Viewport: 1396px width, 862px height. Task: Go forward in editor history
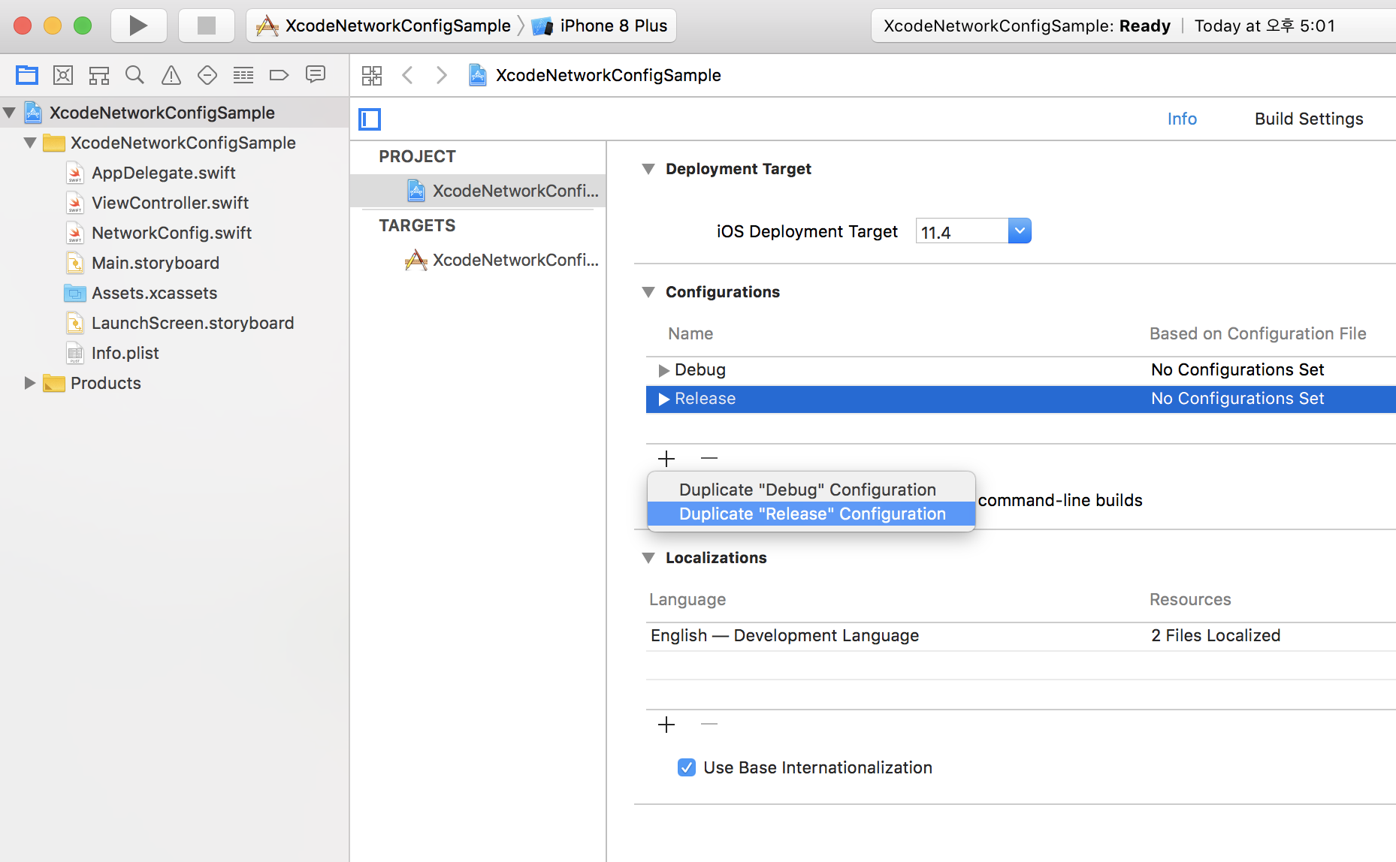pos(442,75)
